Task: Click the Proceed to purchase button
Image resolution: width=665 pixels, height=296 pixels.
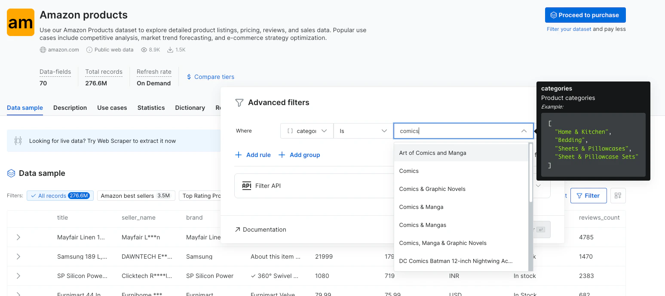Action: (585, 15)
